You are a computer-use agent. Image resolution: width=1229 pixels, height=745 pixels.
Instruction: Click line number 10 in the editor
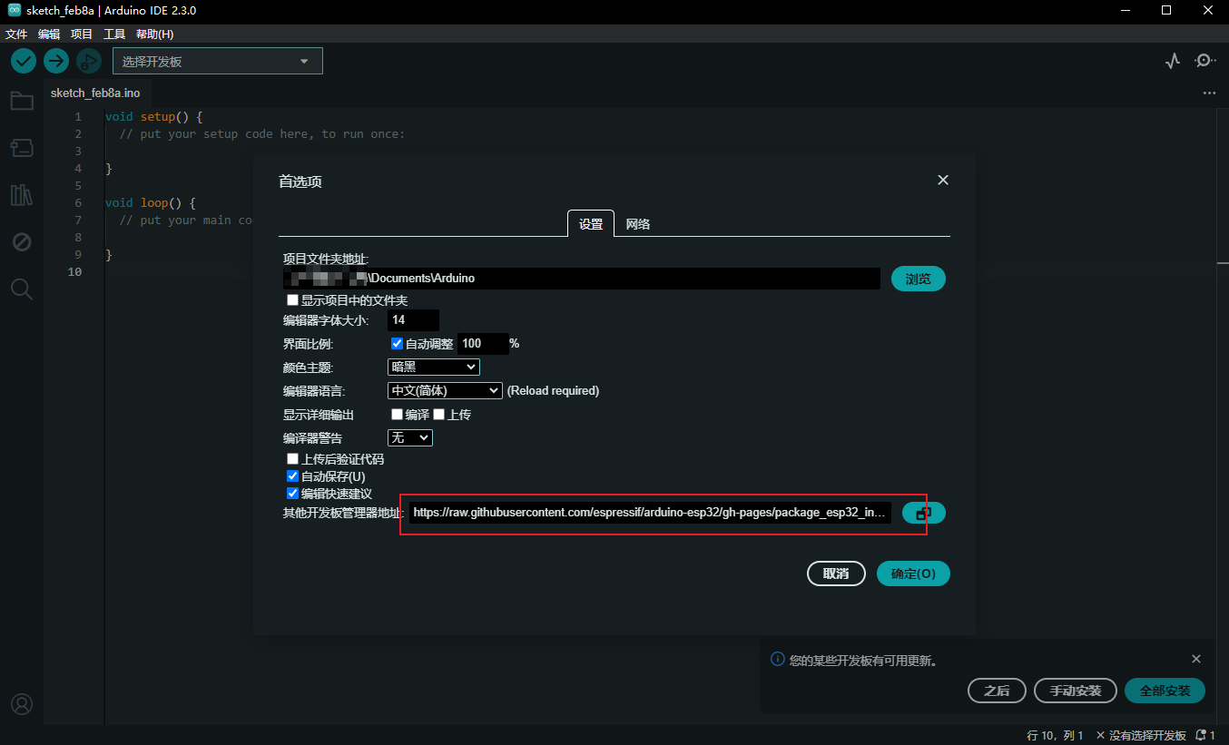[74, 272]
